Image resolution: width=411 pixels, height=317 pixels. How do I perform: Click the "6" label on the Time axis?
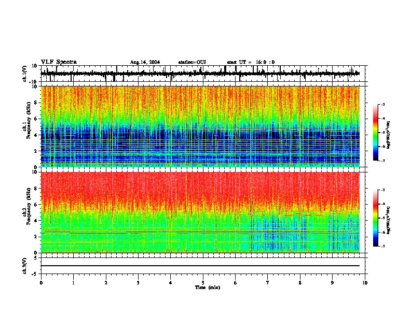(x=235, y=283)
